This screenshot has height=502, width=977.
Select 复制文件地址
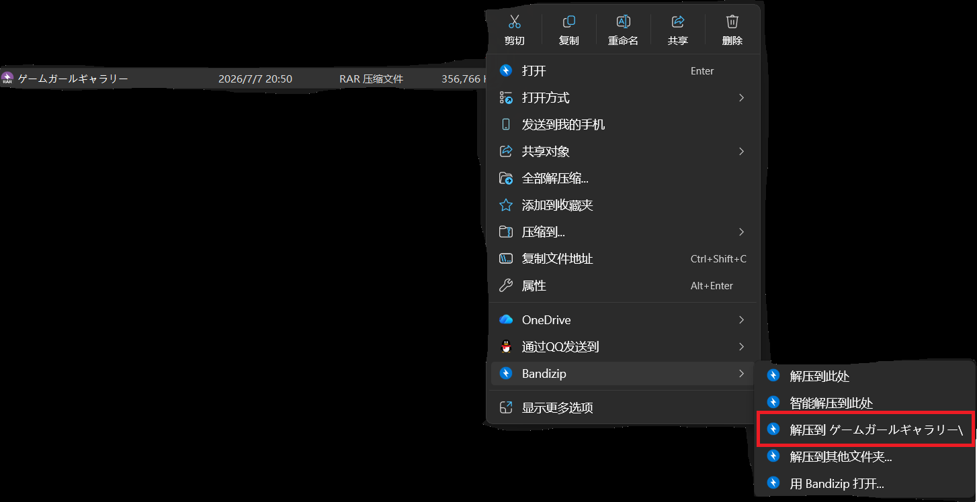click(623, 258)
